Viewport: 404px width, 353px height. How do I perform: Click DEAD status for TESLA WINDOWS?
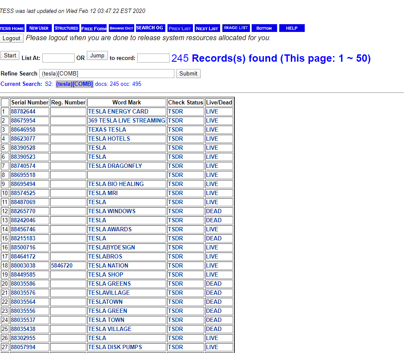click(214, 211)
